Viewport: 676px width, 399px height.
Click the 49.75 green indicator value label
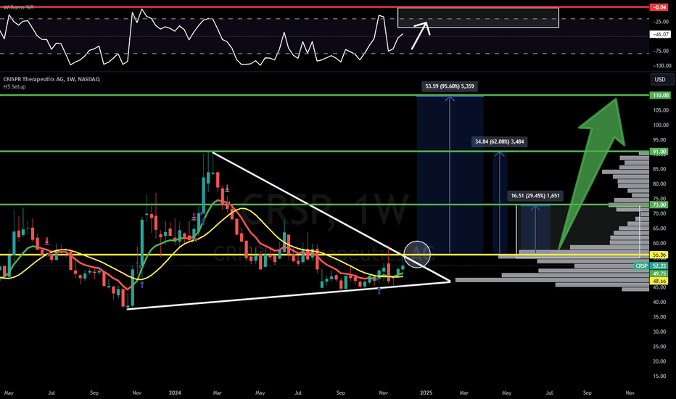tap(659, 274)
